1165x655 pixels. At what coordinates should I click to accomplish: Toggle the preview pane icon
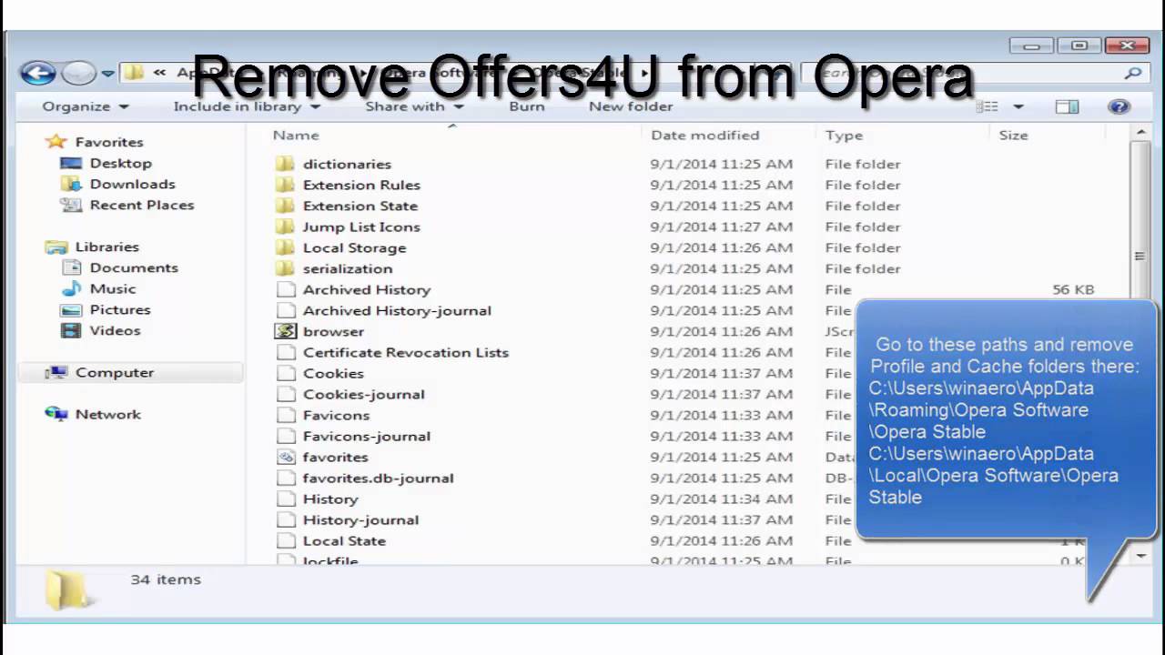pos(1067,106)
